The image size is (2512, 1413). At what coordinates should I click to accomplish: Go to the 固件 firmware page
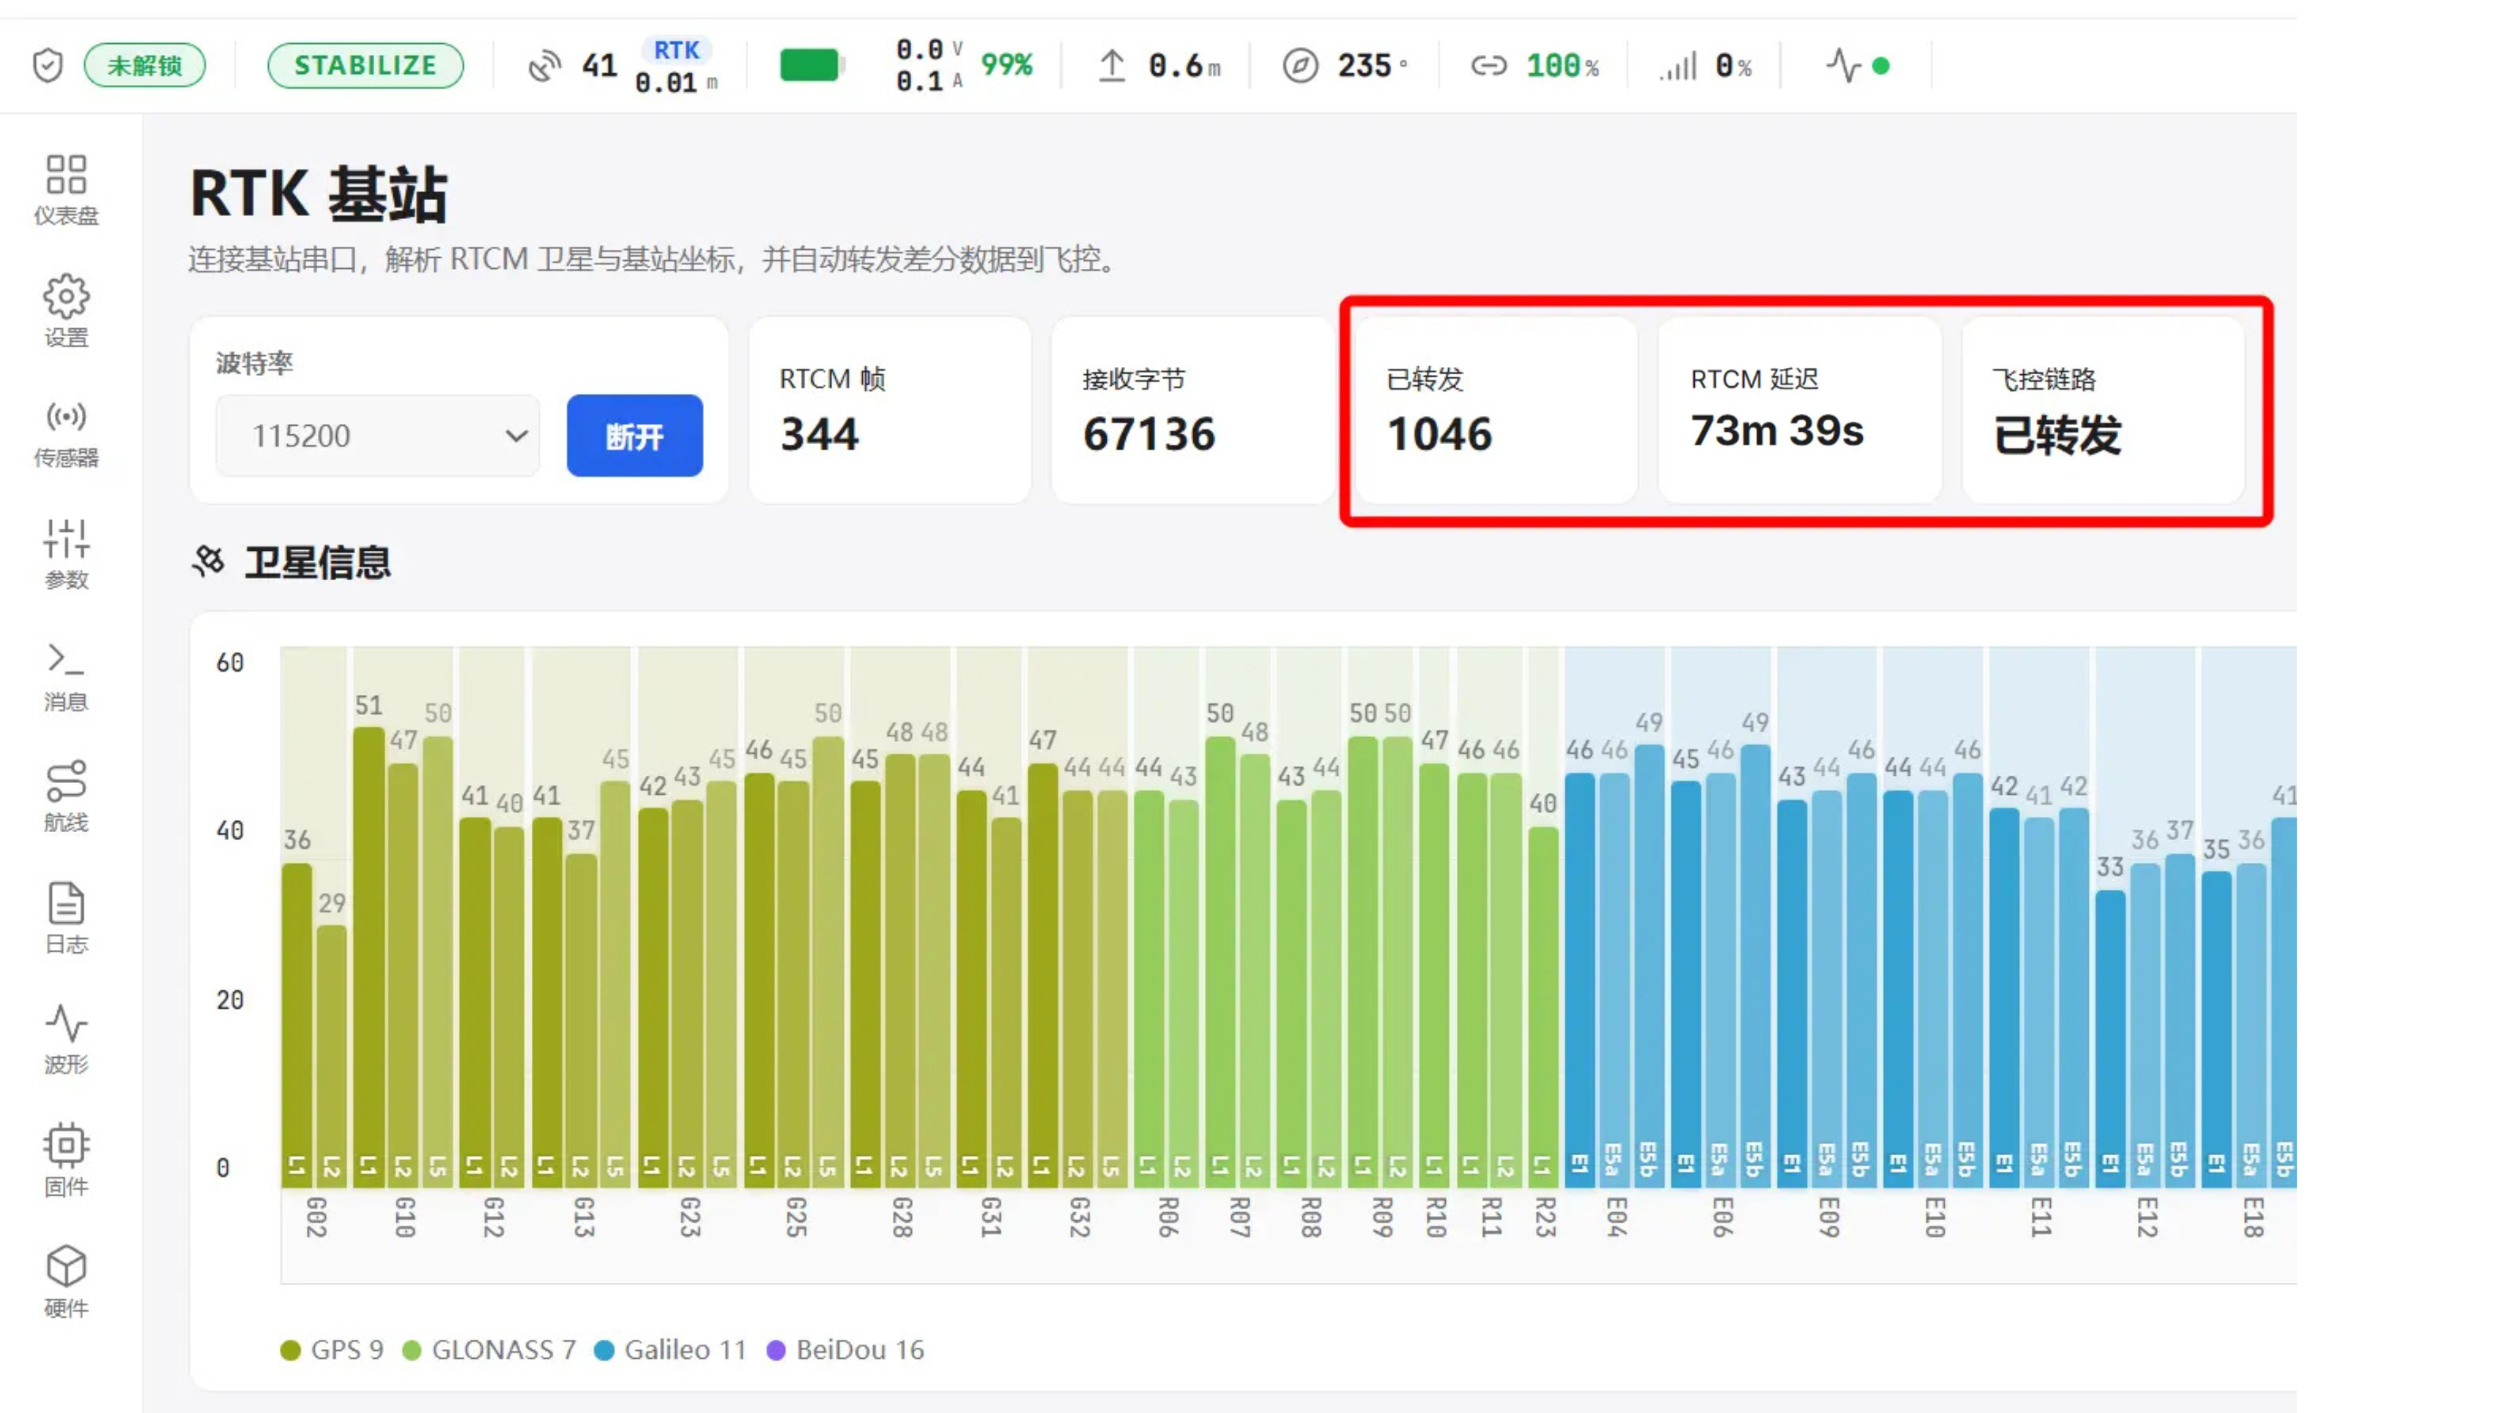[x=66, y=1160]
